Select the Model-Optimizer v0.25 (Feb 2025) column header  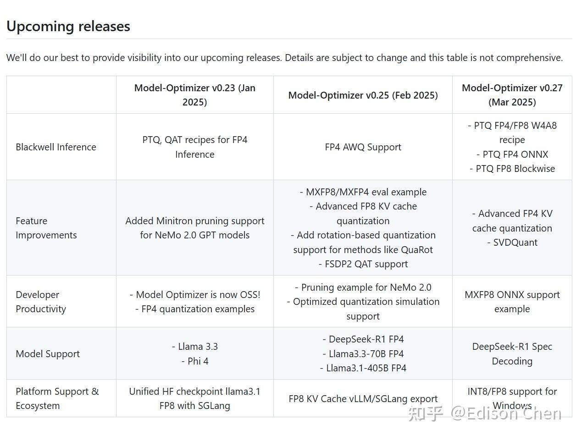(x=363, y=95)
